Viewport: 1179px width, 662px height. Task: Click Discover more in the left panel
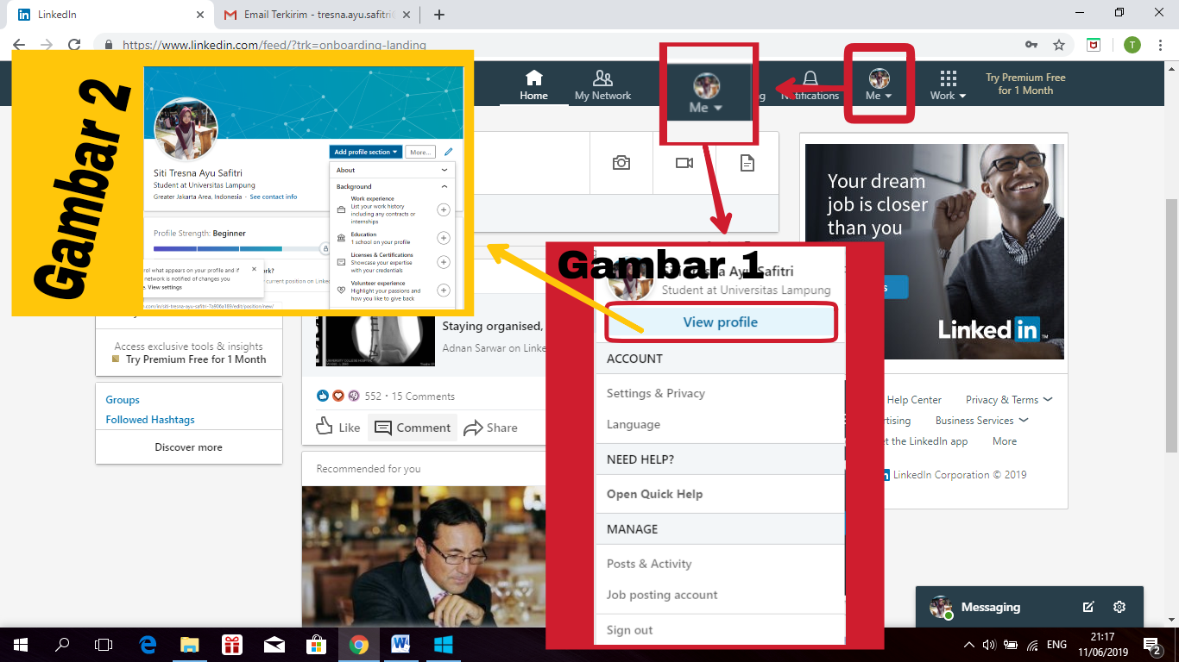point(188,447)
